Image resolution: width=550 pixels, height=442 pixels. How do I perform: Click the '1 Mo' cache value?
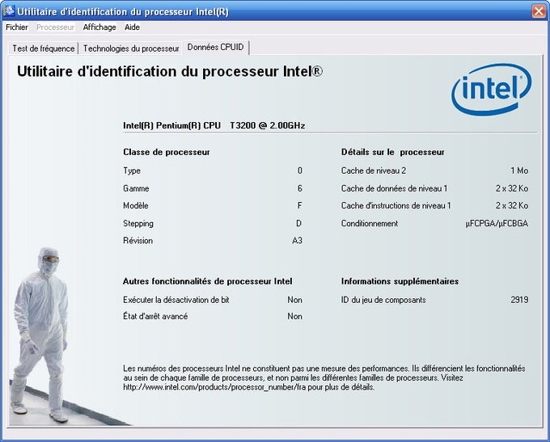(519, 170)
